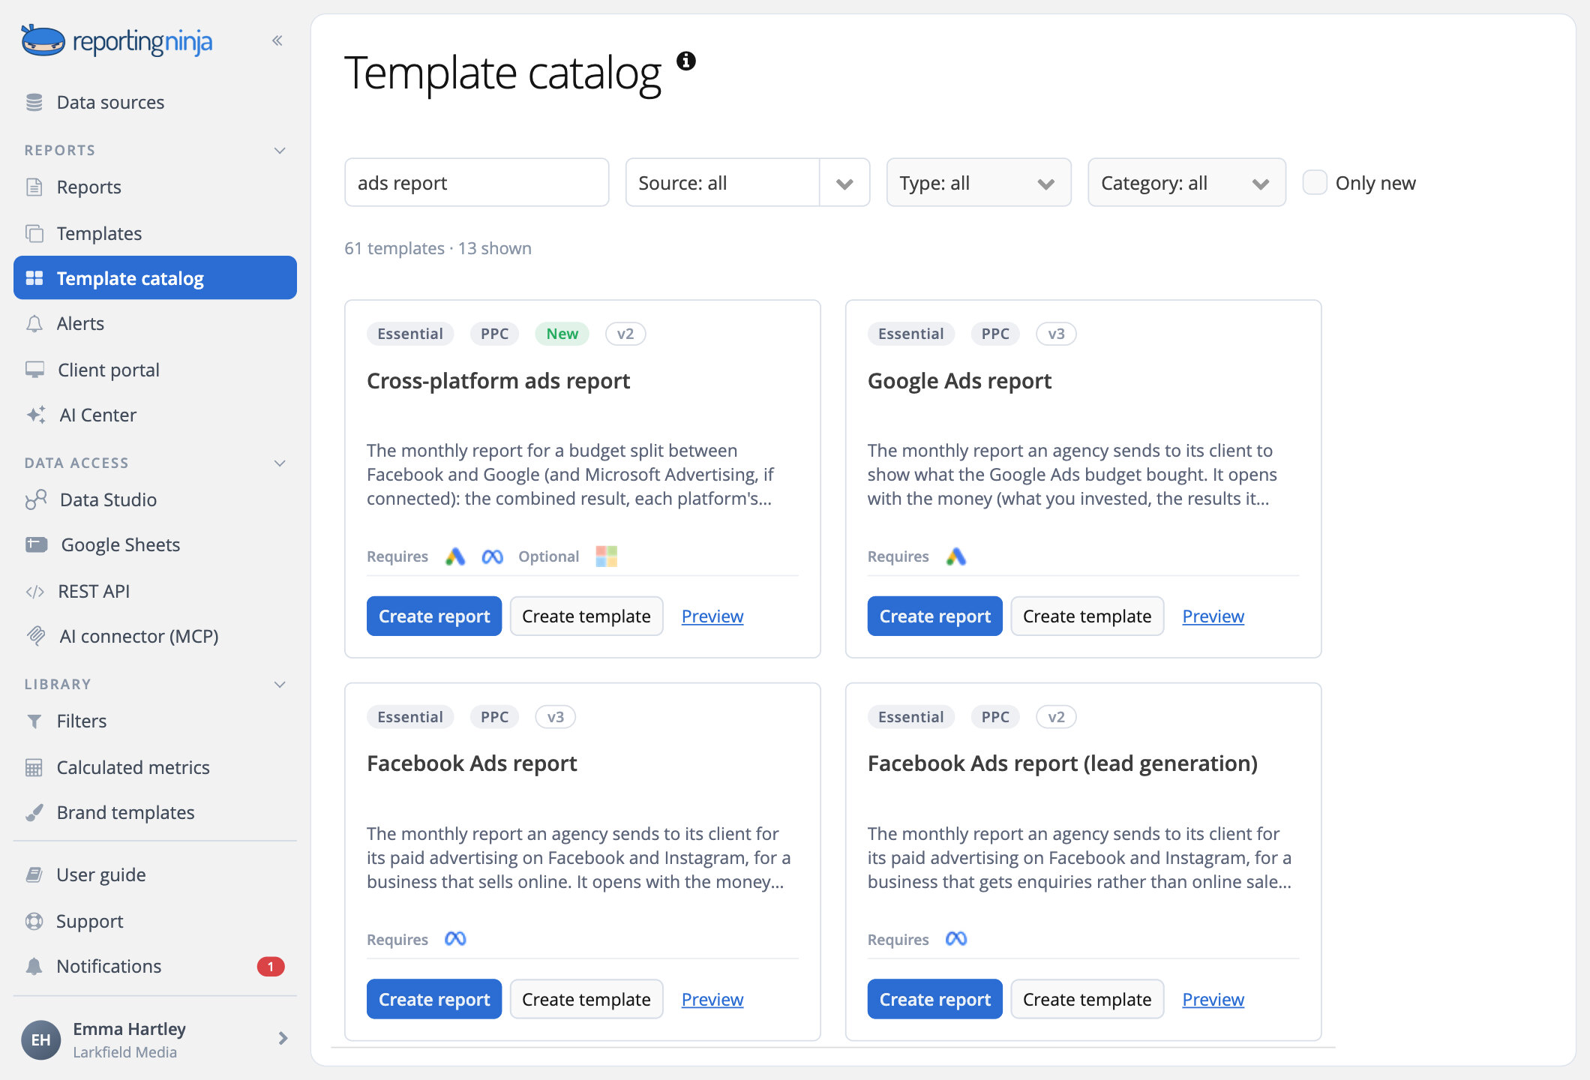Viewport: 1590px width, 1080px height.
Task: Click the EH user avatar
Action: point(40,1039)
